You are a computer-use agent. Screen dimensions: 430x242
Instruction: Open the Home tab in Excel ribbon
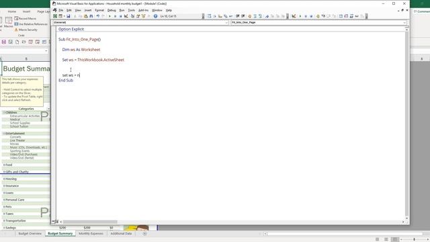[x=12, y=11]
